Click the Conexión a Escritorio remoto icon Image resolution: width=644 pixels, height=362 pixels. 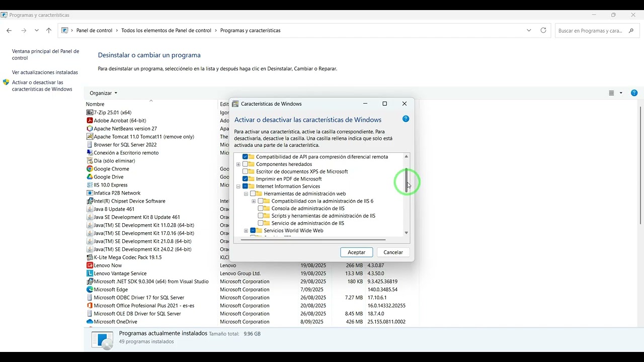[x=90, y=153]
